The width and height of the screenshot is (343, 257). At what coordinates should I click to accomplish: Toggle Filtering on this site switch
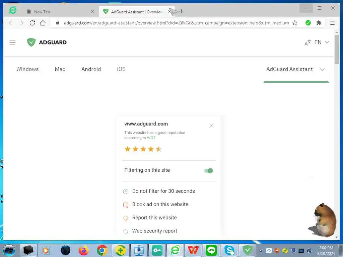tap(208, 171)
